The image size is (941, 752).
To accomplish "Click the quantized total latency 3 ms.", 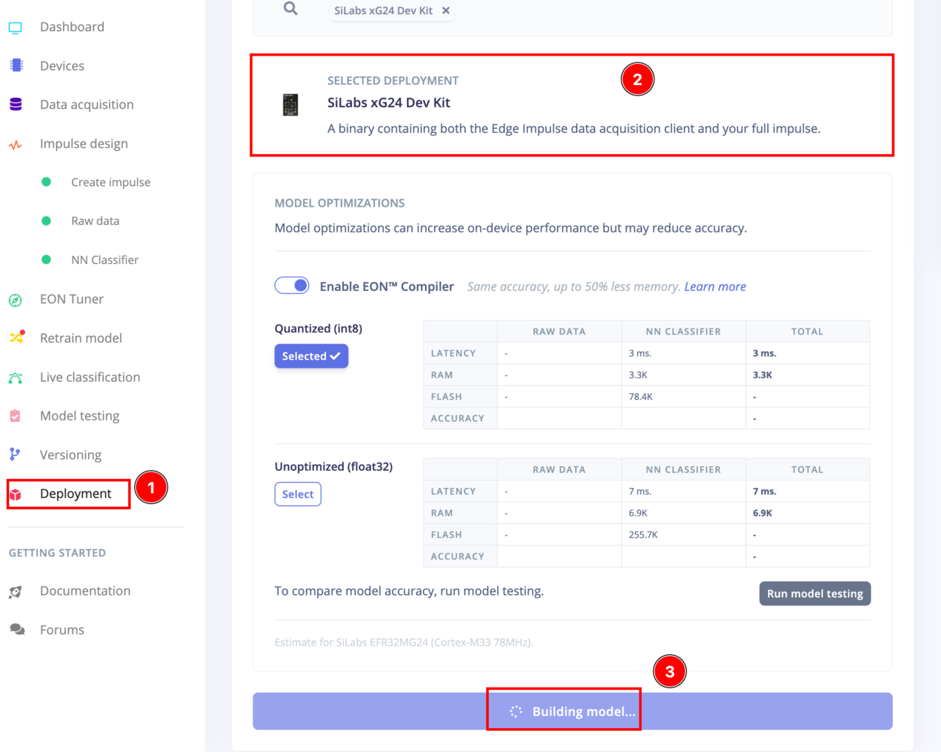I will pos(764,353).
